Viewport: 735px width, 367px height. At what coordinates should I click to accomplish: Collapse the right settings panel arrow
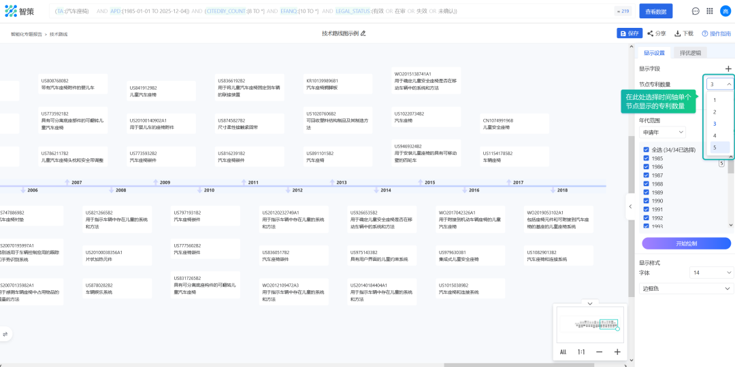click(x=630, y=207)
